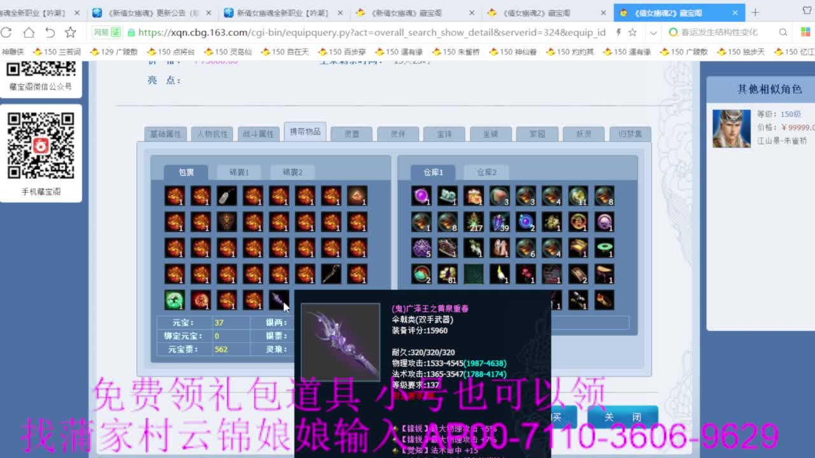Image resolution: width=815 pixels, height=458 pixels.
Task: Open the 150 自在天 bookmark
Action: coord(285,52)
